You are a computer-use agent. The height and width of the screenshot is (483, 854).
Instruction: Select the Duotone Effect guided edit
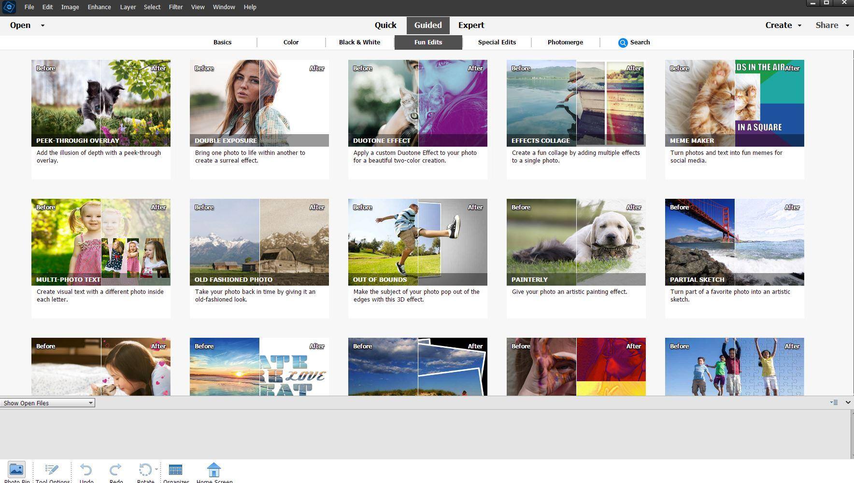417,103
